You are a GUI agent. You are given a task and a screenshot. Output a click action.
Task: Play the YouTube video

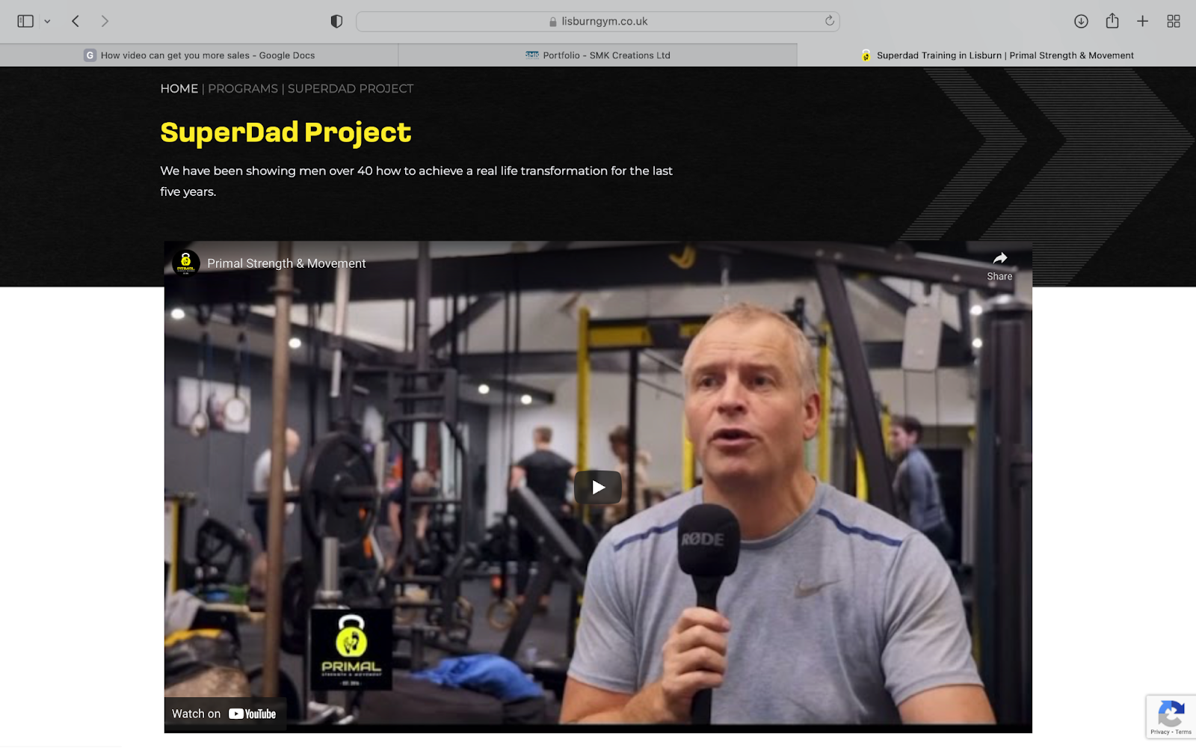coord(598,488)
